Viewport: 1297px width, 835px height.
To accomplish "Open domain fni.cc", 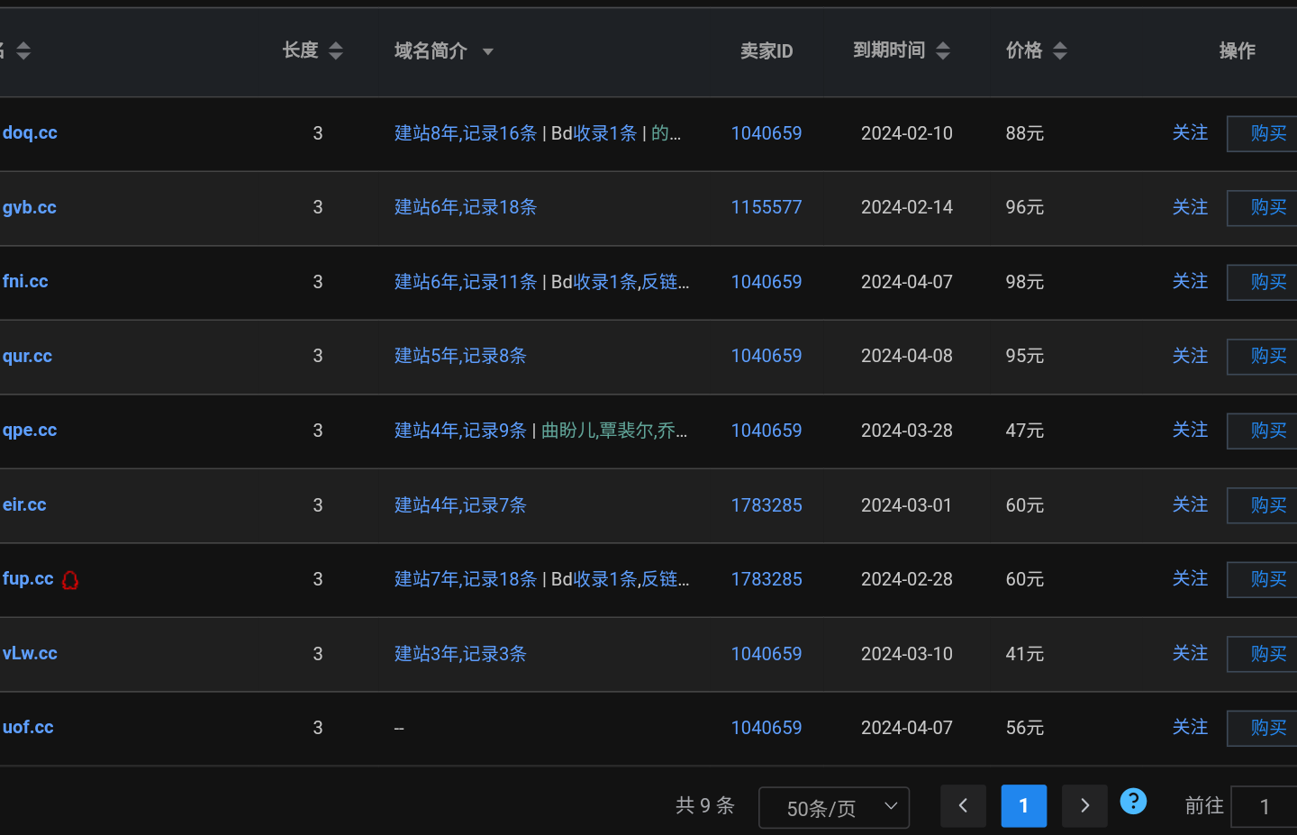I will click(25, 281).
